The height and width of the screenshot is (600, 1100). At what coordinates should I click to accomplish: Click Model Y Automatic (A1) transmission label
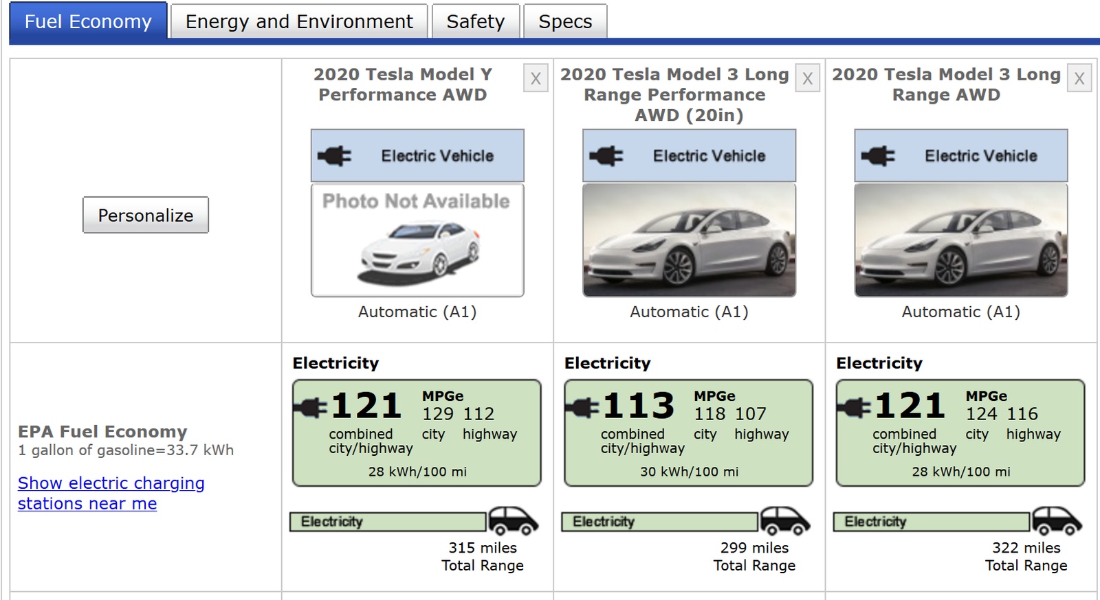coord(417,312)
